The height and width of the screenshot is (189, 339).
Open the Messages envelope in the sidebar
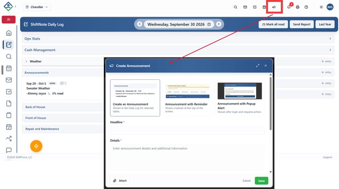[9, 80]
